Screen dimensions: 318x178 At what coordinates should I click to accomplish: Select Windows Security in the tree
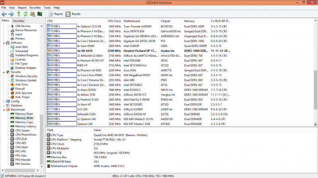click(26, 76)
